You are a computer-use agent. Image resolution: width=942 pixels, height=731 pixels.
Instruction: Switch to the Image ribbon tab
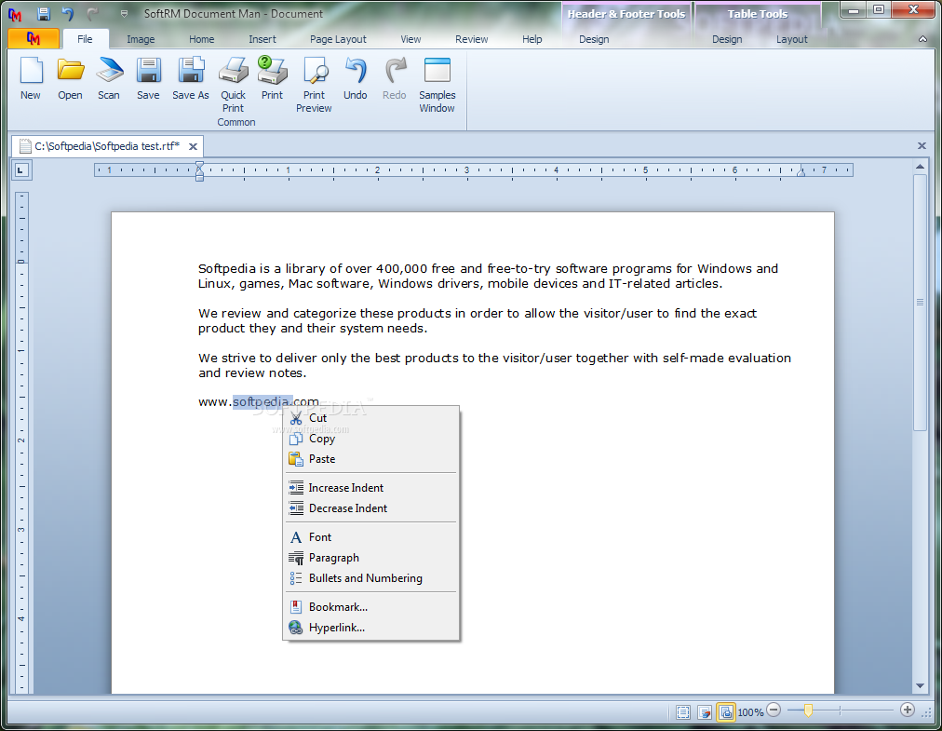[141, 39]
